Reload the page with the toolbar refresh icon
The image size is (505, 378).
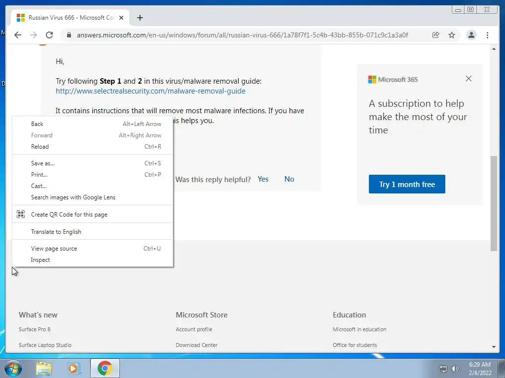point(49,35)
